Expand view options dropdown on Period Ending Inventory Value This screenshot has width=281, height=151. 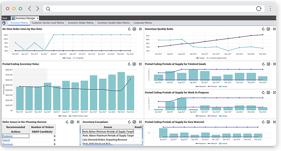click(135, 64)
